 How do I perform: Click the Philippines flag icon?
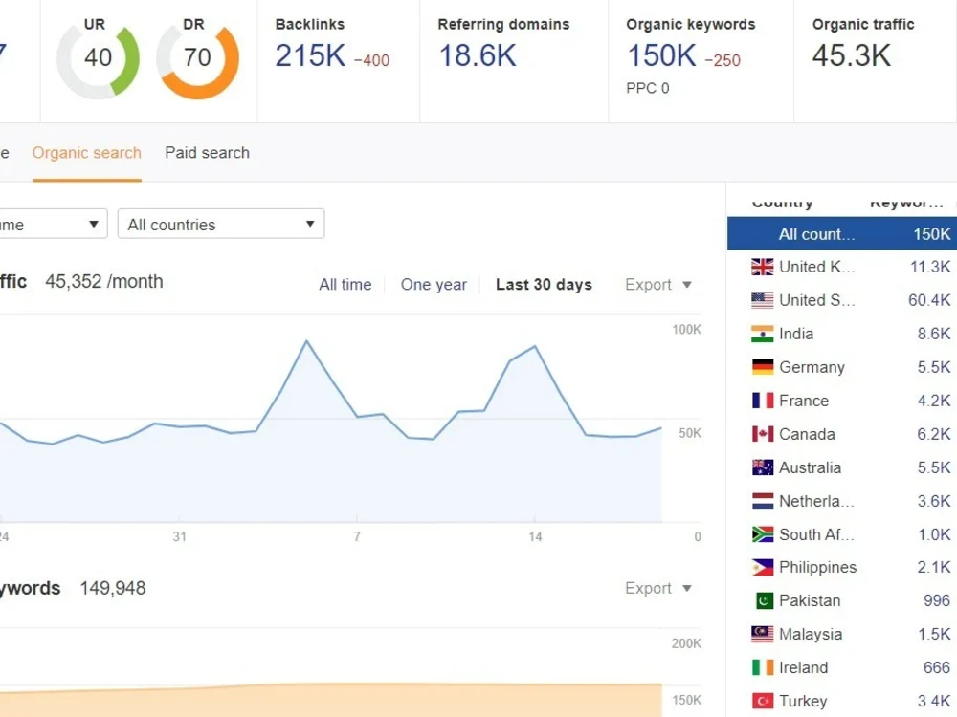coord(763,568)
